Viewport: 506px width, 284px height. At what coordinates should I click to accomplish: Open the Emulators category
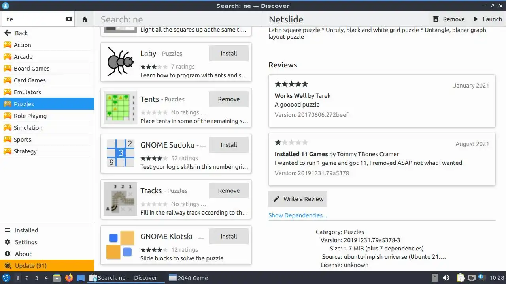[47, 92]
